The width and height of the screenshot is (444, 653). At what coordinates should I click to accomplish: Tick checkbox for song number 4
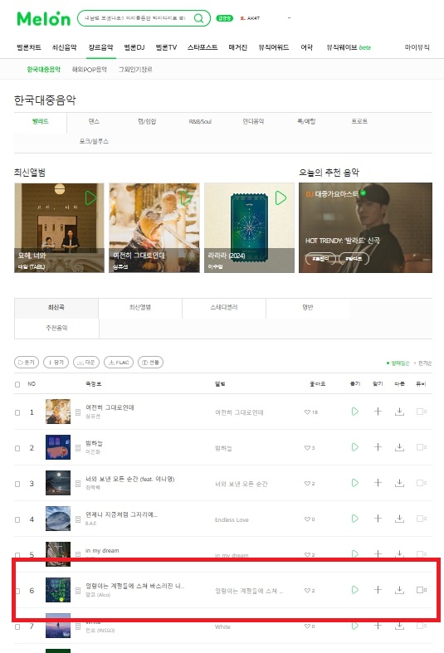(17, 519)
